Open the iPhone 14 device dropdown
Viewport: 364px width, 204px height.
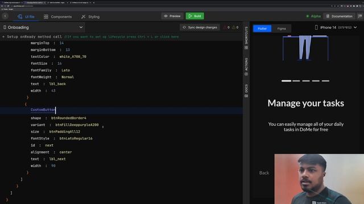(x=336, y=27)
